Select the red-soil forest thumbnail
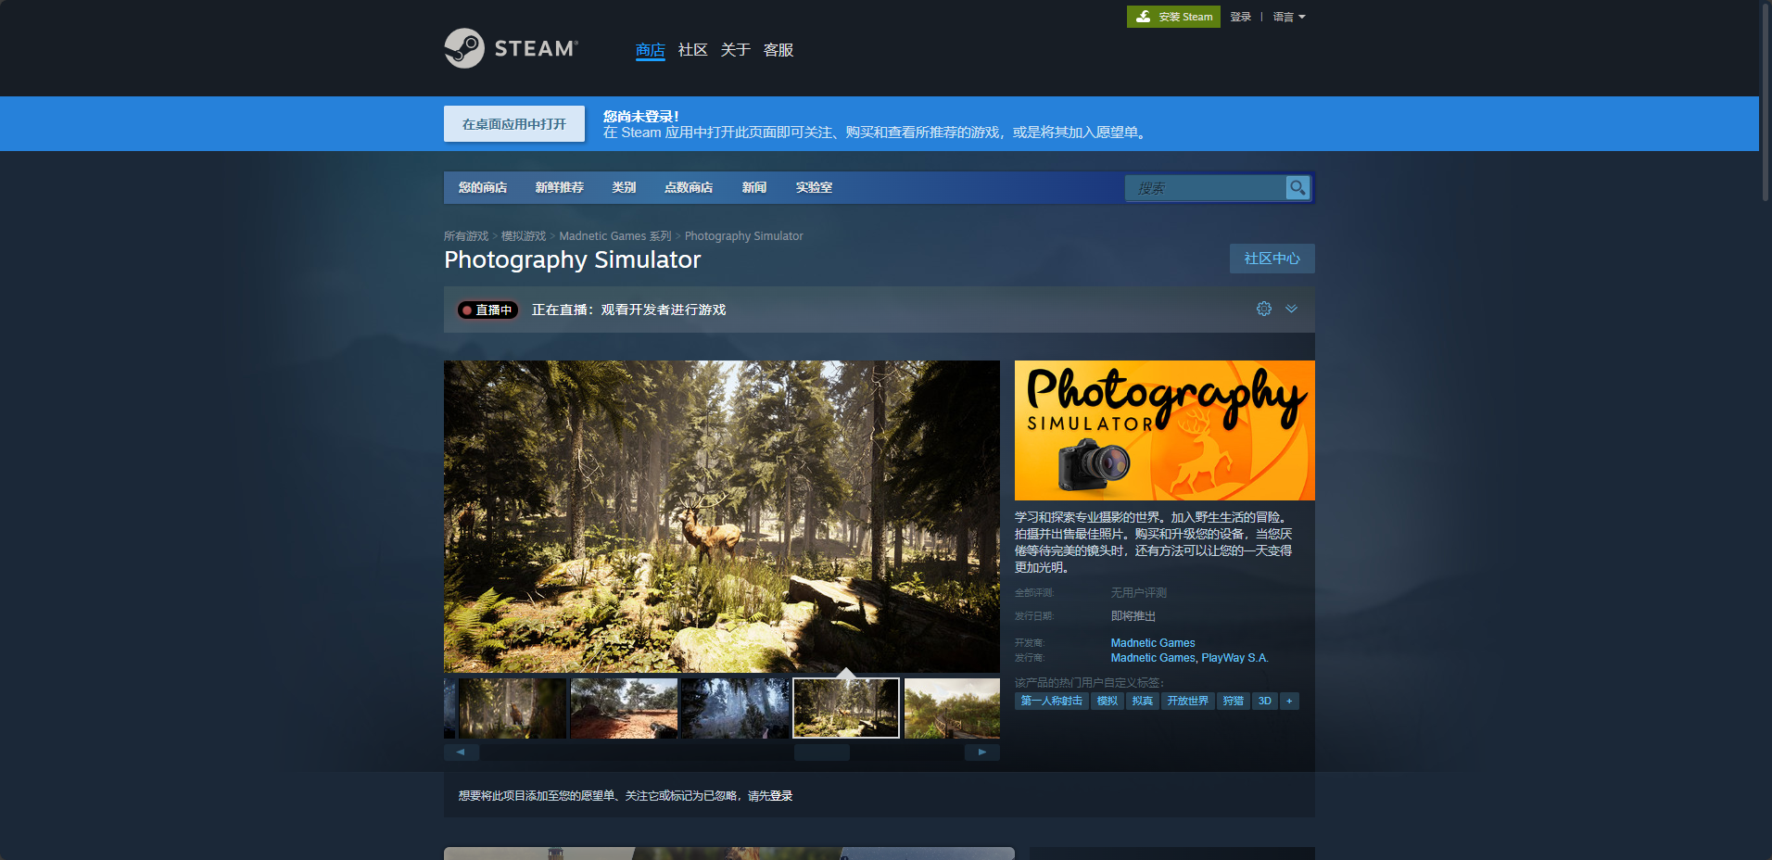This screenshot has width=1772, height=860. click(624, 708)
